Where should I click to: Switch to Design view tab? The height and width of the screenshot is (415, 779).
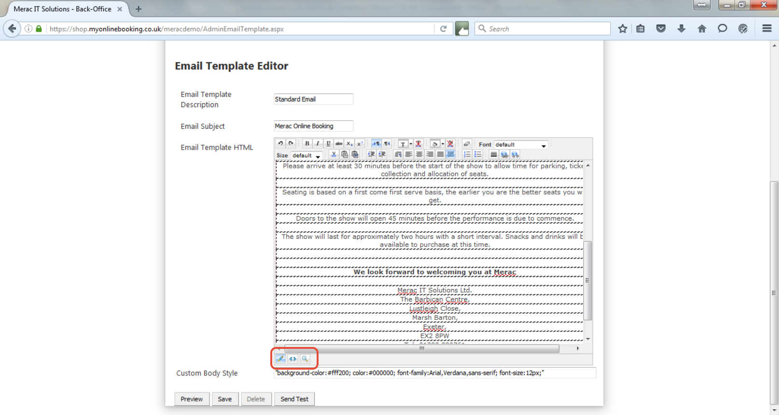(280, 359)
